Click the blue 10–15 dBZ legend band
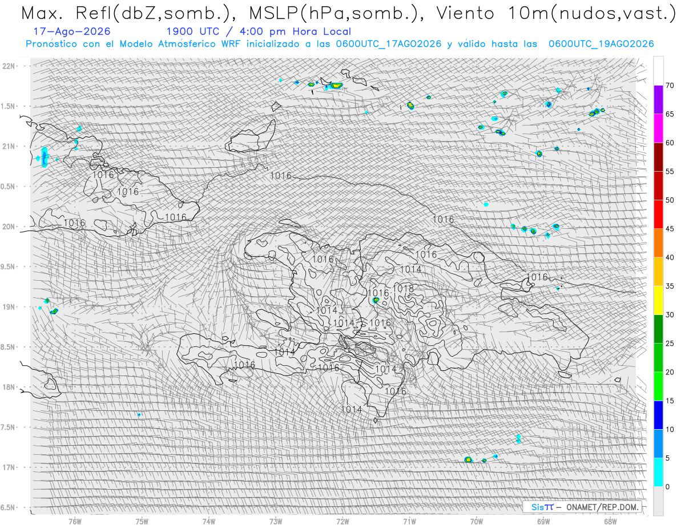 658,415
